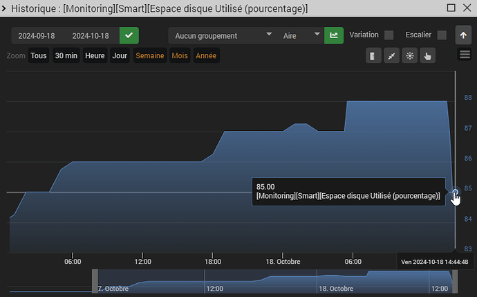Screen dimensions: 477x297
Task: Click the green area chart icon
Action: point(334,35)
